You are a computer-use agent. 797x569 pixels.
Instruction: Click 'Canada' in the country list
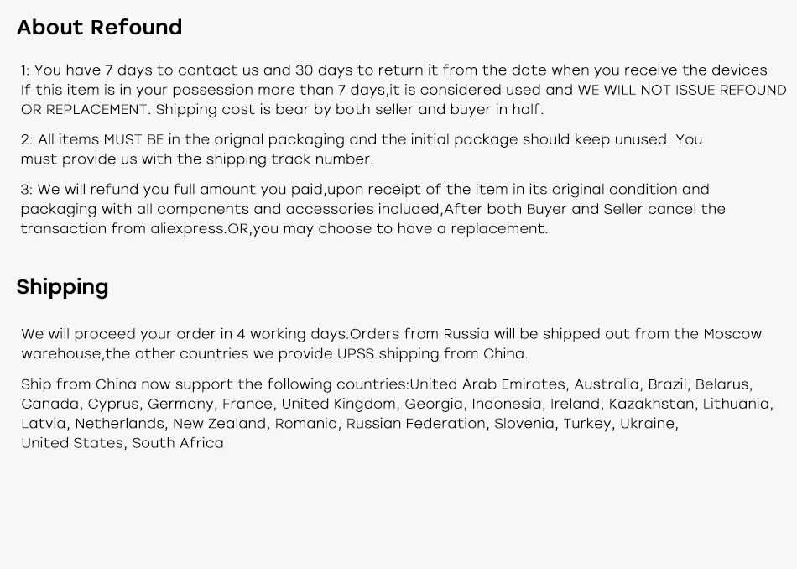point(49,405)
